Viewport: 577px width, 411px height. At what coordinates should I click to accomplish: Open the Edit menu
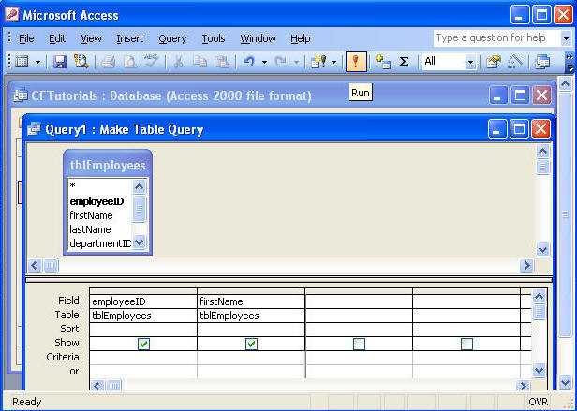click(x=57, y=38)
